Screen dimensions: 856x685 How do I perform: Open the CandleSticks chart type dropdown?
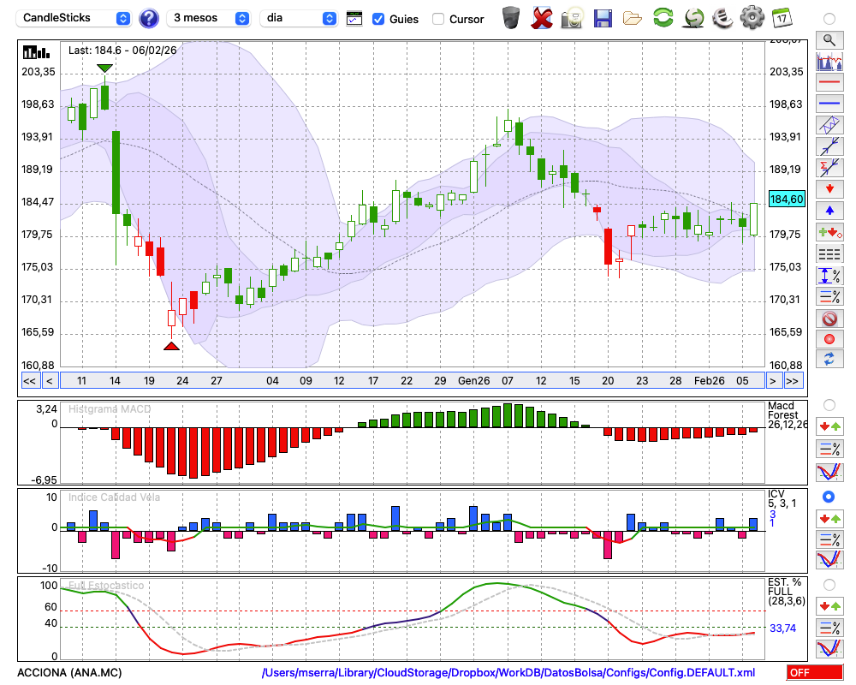click(75, 18)
